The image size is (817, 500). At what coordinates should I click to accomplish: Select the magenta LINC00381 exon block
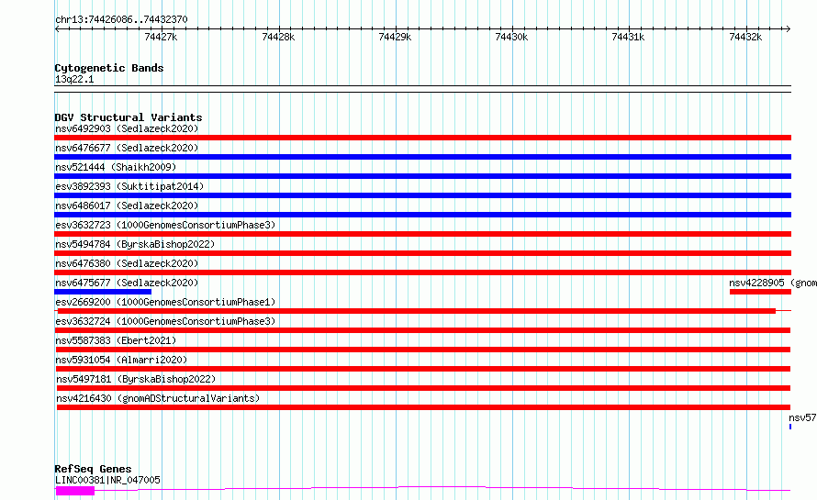75,491
